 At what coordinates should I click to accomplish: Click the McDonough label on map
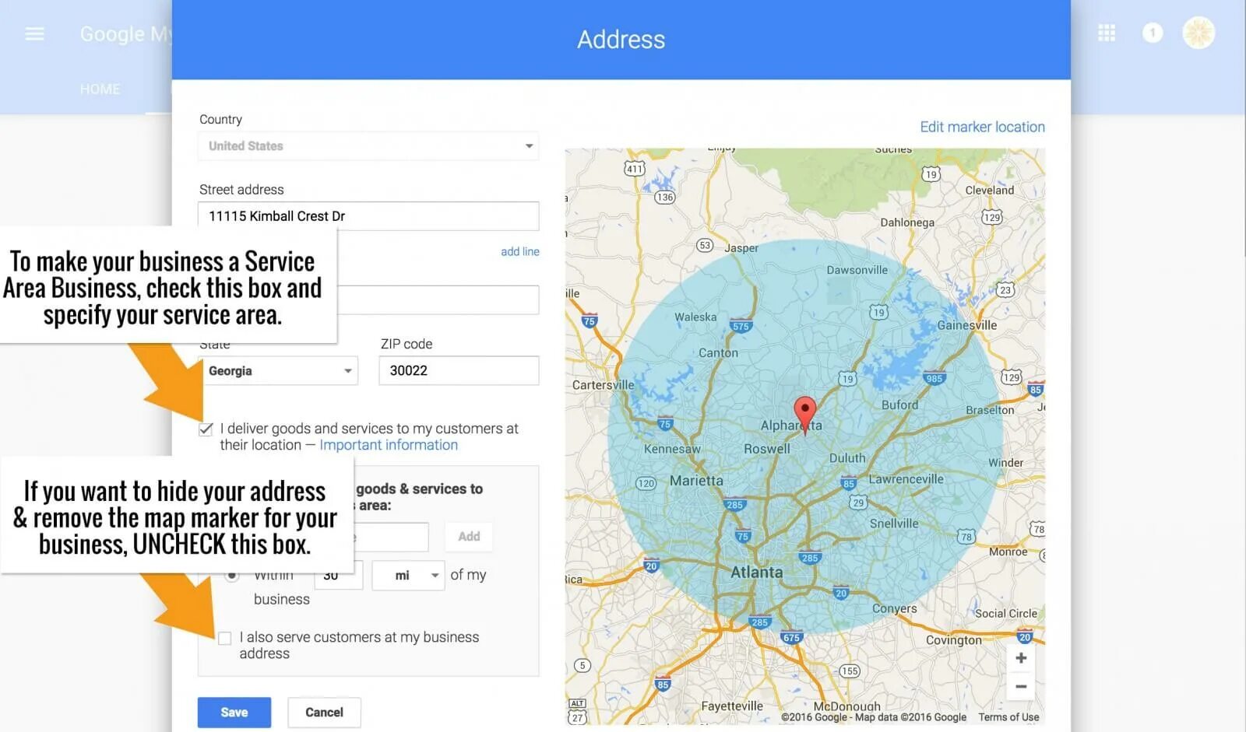(847, 707)
